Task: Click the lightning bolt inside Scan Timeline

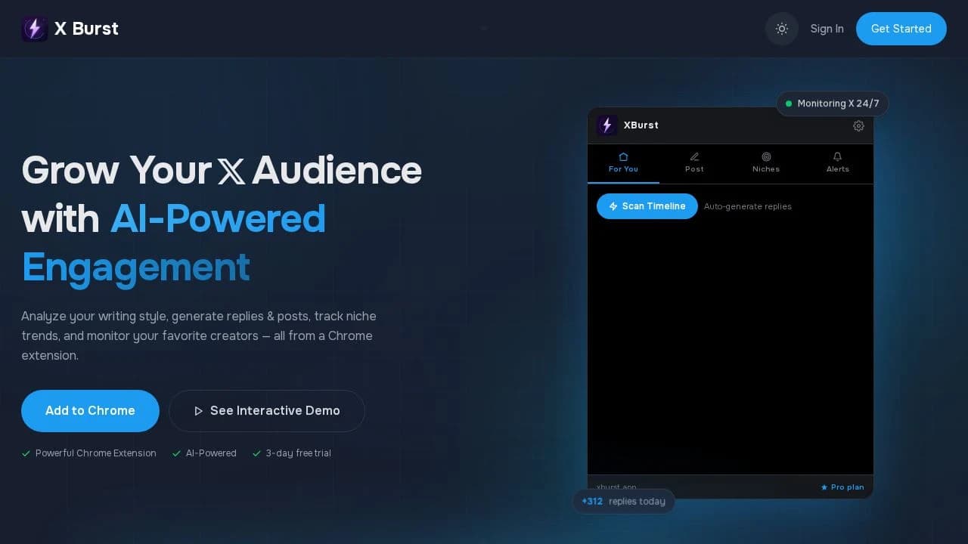Action: click(x=614, y=206)
